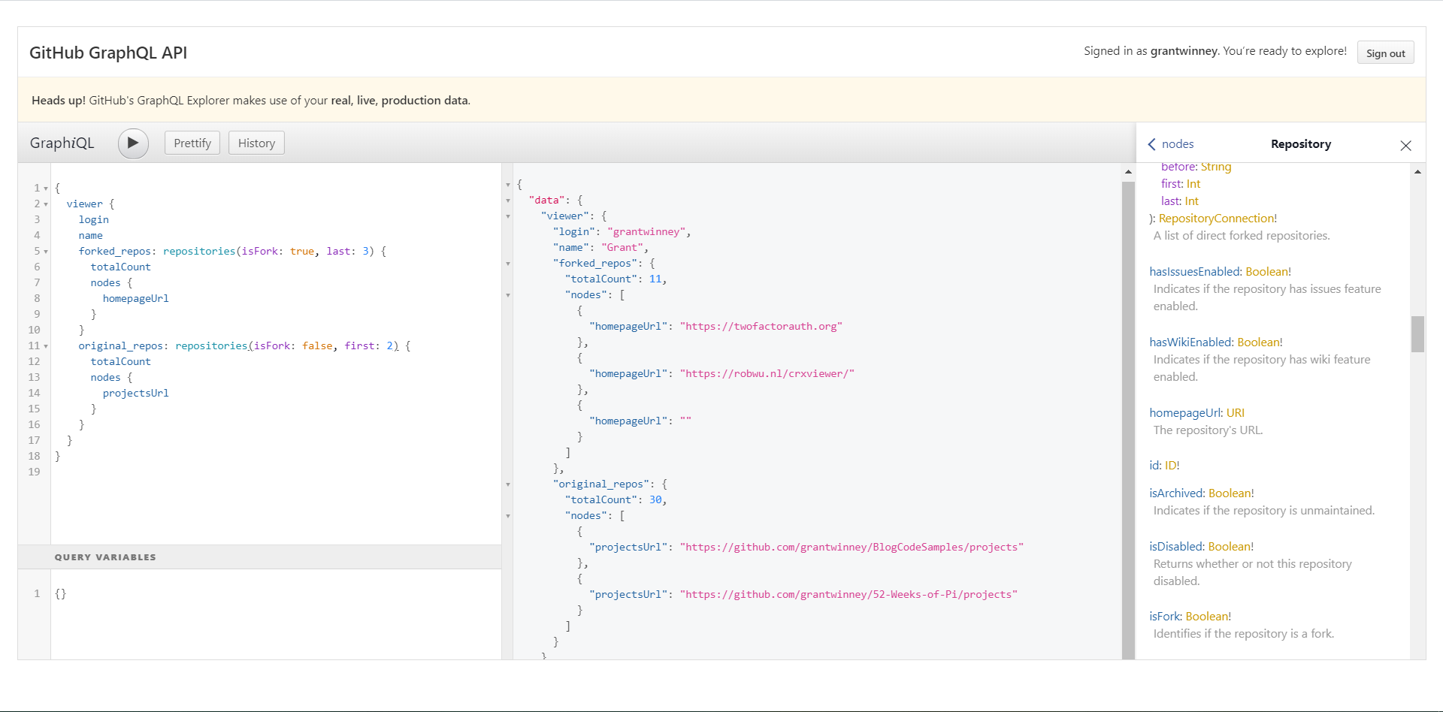Click the GitHub GraphQL API heading

point(108,53)
